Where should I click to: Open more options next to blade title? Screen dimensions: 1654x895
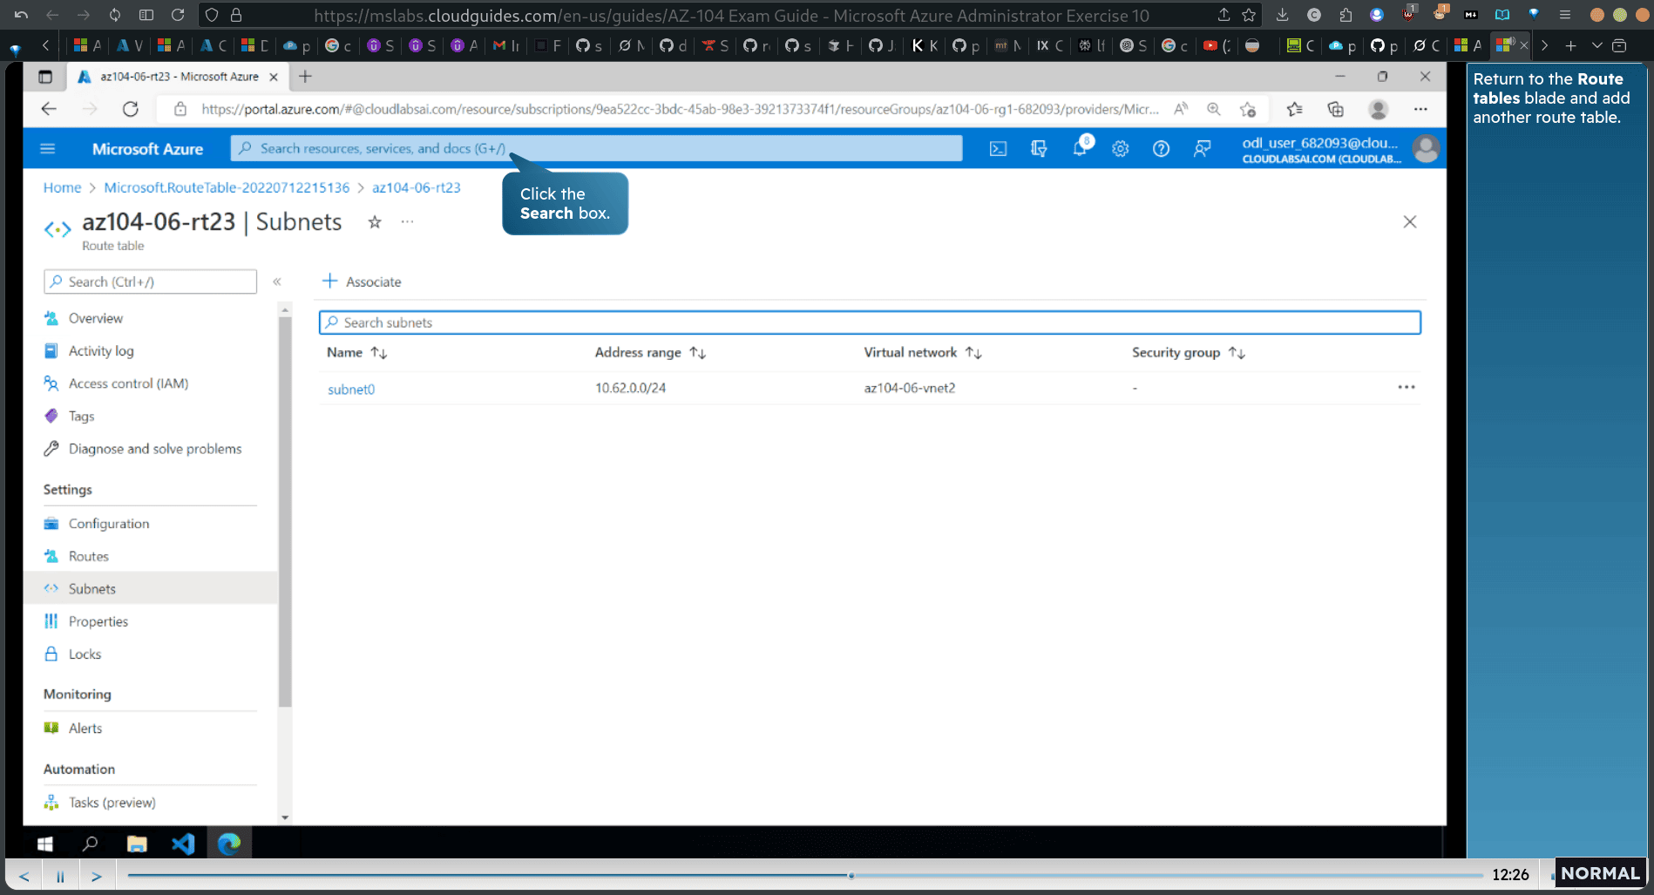[407, 222]
